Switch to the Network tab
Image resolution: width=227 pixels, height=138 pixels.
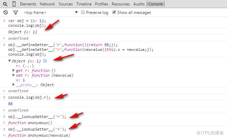48,4
